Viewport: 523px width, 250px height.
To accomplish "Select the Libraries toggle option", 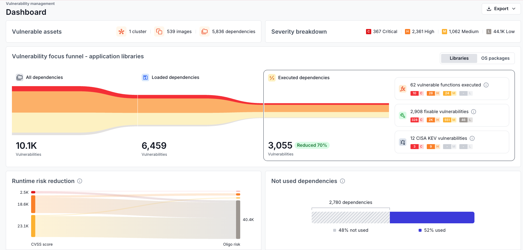I will coord(459,58).
